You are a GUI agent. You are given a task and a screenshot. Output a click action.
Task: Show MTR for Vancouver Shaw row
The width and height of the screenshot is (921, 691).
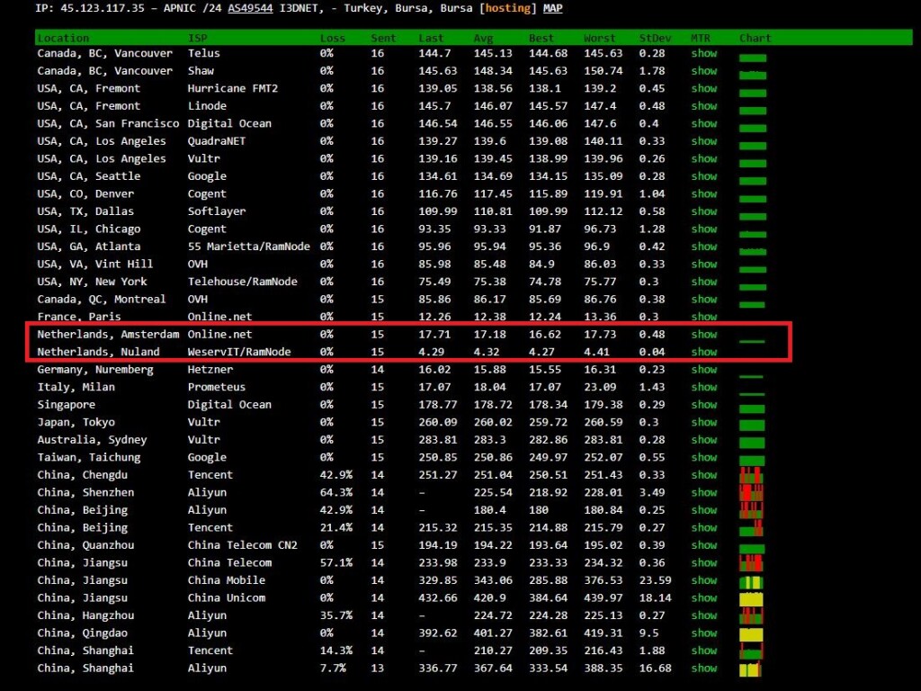pos(703,71)
